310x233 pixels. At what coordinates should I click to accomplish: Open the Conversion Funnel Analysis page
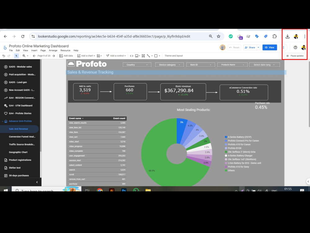pyautogui.click(x=22, y=137)
